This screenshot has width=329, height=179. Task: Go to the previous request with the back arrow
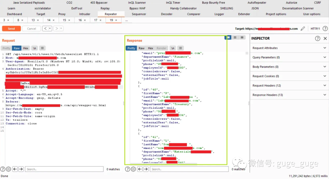tap(45, 28)
